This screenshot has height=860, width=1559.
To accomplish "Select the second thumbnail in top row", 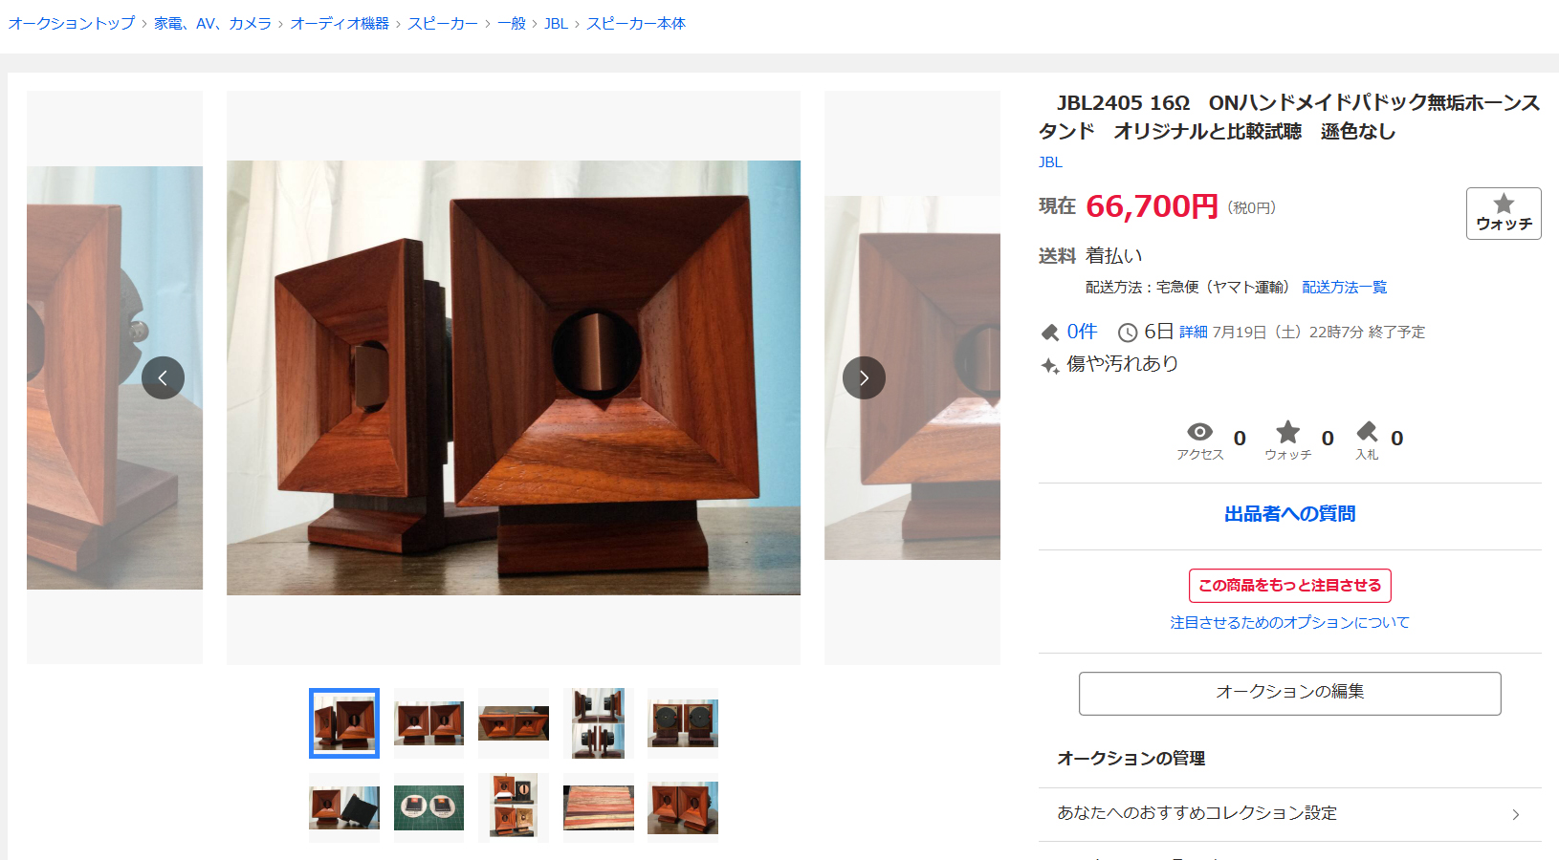I will (x=428, y=723).
